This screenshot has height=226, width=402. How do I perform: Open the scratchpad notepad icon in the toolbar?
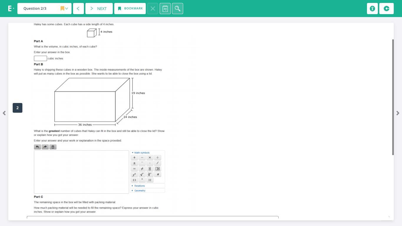165,9
